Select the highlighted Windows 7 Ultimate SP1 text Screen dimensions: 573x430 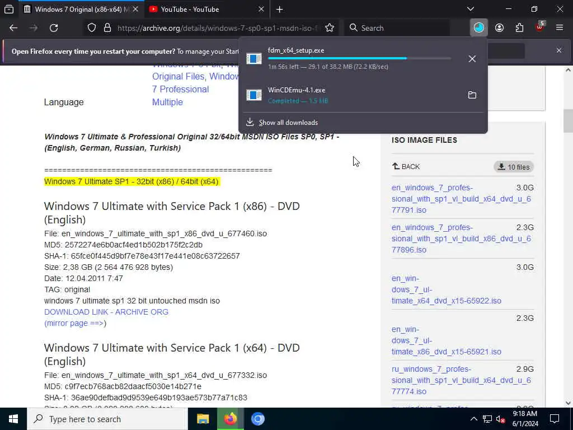(x=131, y=181)
